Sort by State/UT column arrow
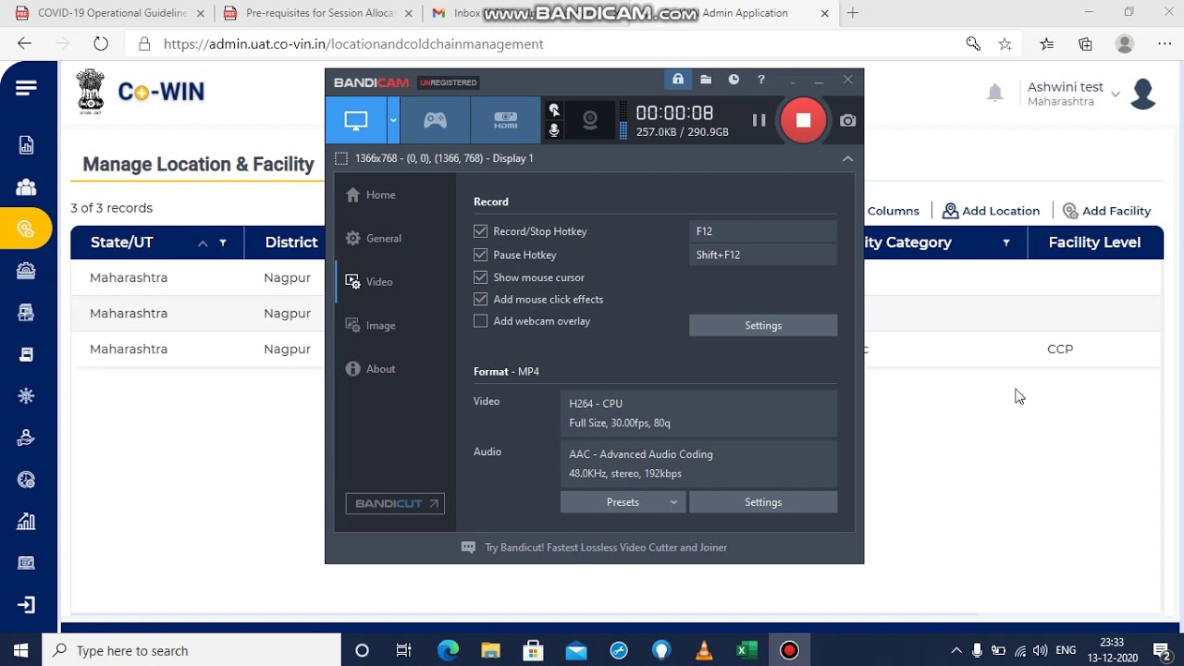Screen dimensions: 1184x666 tap(202, 243)
